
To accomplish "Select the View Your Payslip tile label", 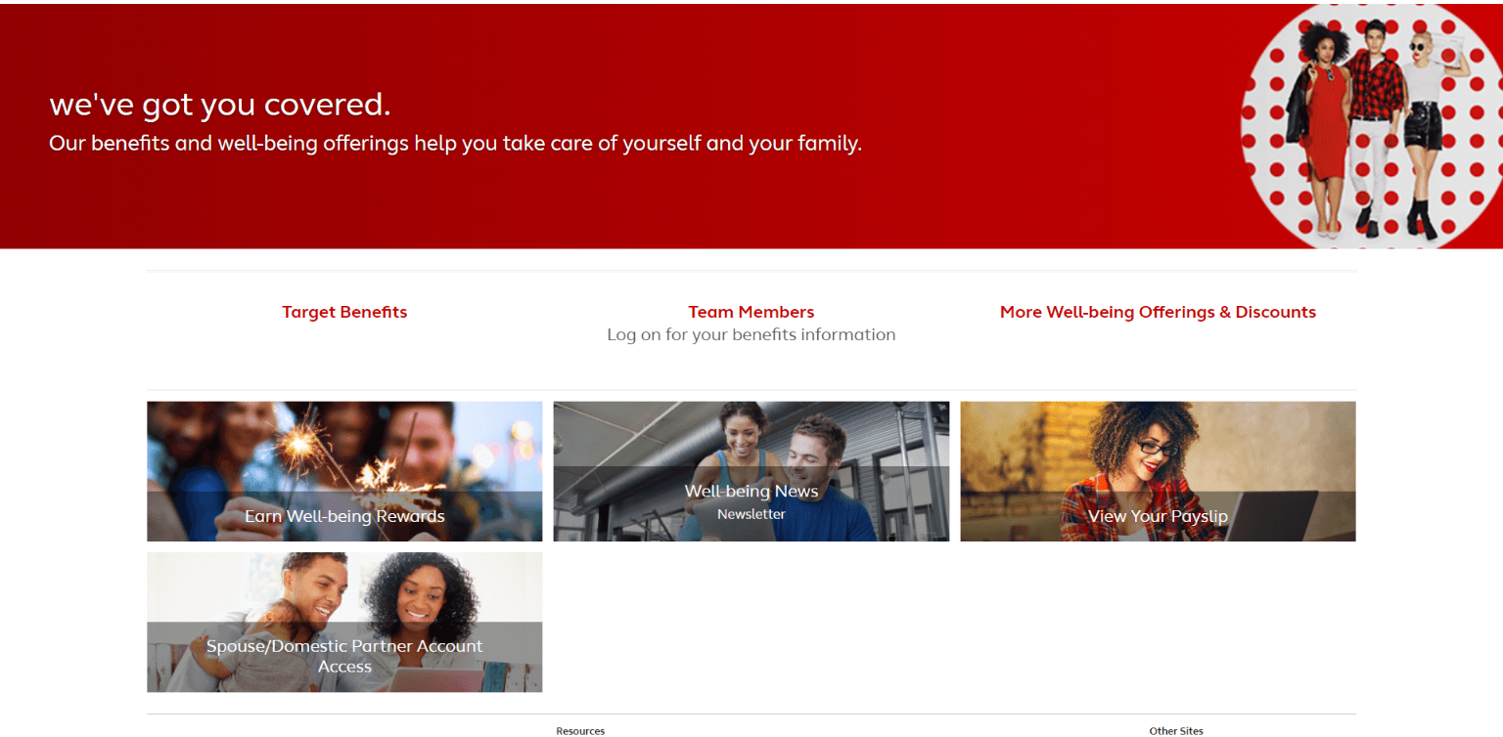I will click(1158, 516).
